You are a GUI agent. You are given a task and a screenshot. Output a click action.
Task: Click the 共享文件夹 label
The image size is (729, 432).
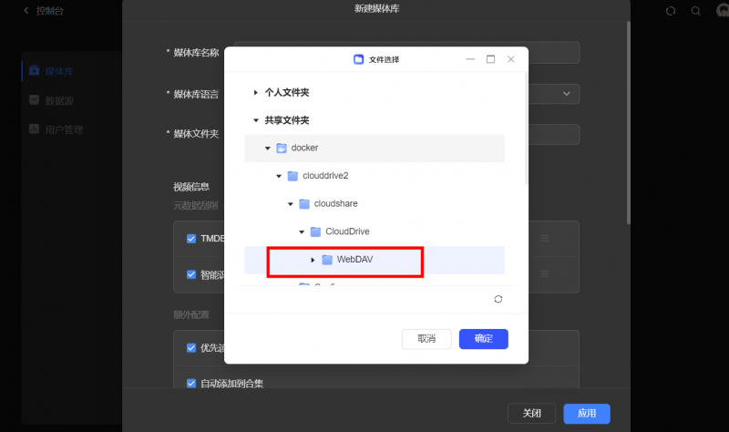click(x=287, y=120)
